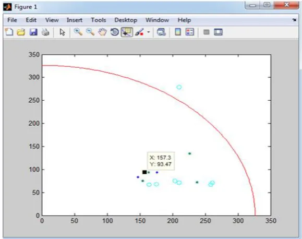Open the Window menu
302x239 pixels.
[157, 20]
